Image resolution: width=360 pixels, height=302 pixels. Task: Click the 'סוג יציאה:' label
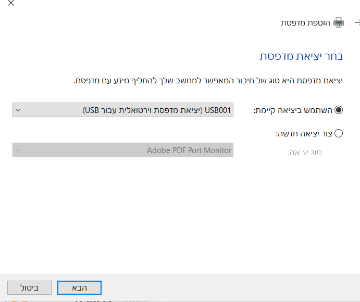pos(305,153)
